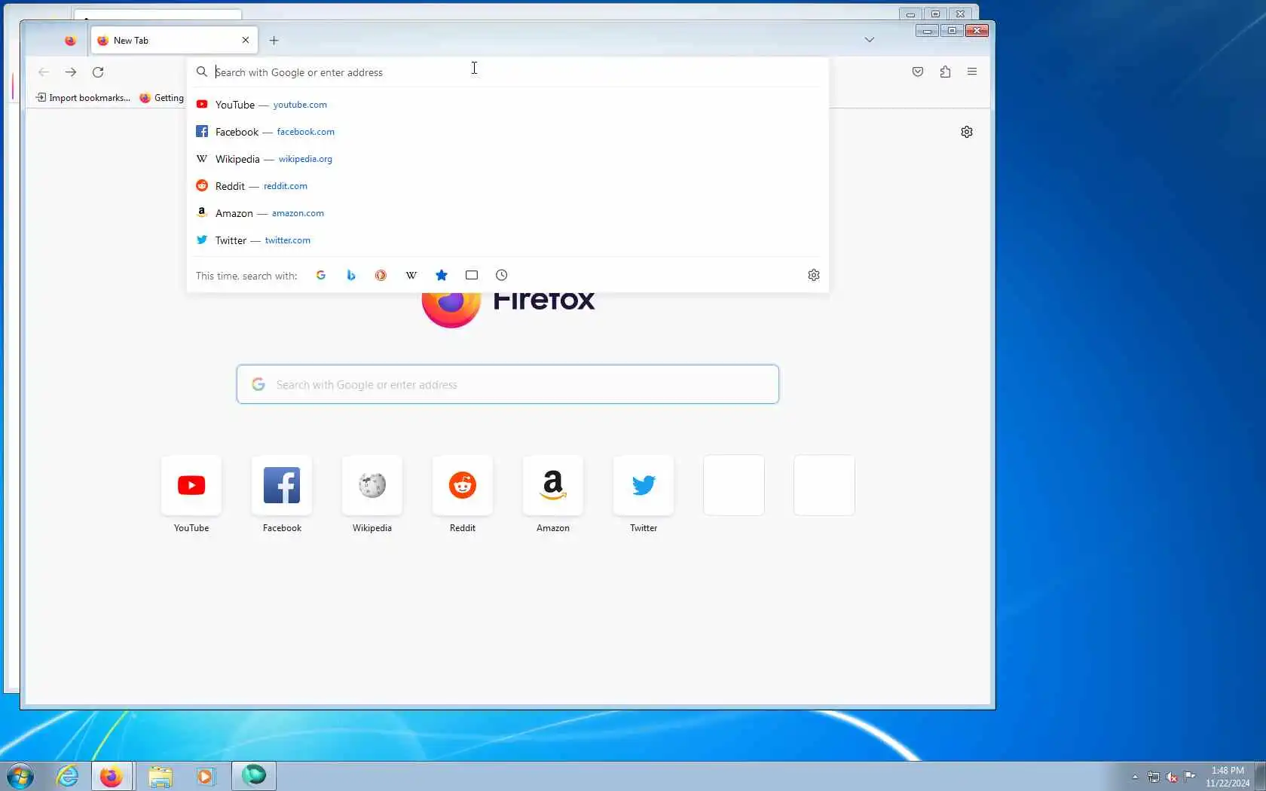Screen dimensions: 1266x791
Task: Launch Internet Explorer from taskbar
Action: tap(68, 776)
